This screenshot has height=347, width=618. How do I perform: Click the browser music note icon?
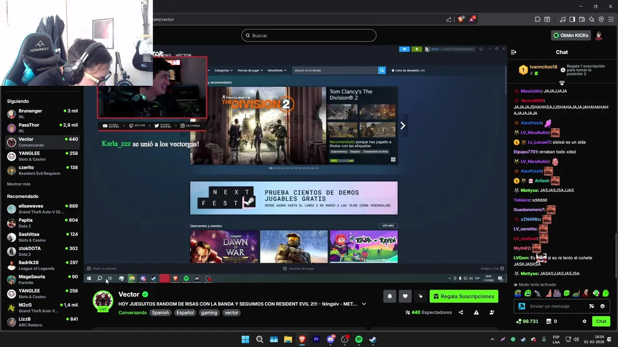click(562, 19)
